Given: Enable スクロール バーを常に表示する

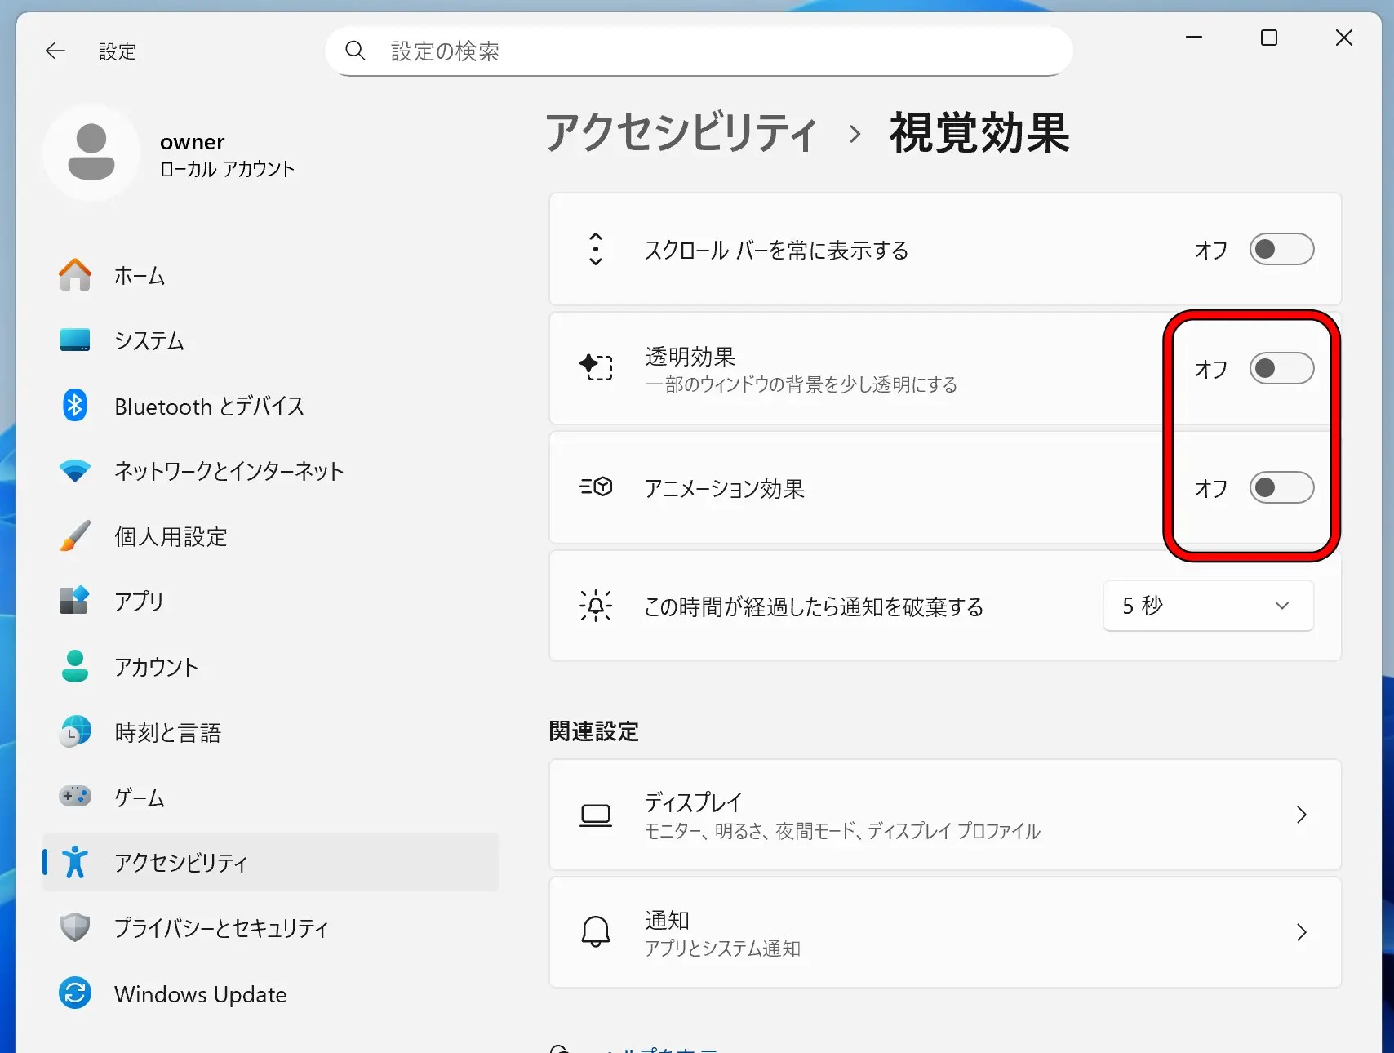Looking at the screenshot, I should coord(1281,250).
